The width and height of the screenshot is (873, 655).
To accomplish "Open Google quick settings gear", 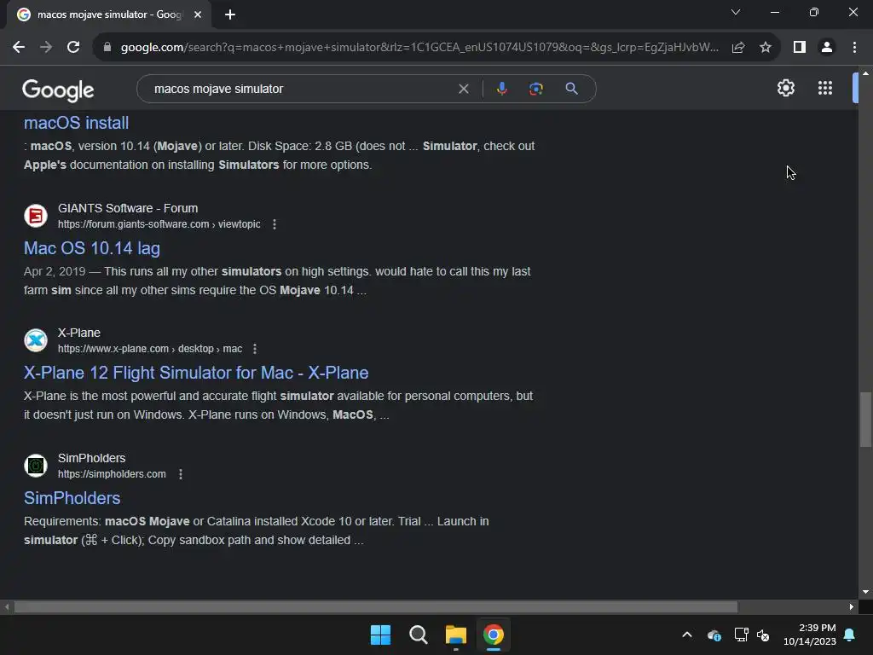I will (x=785, y=88).
